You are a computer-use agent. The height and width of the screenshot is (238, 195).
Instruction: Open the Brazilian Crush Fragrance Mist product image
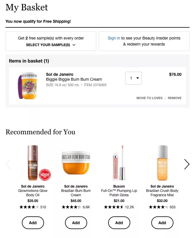162,163
